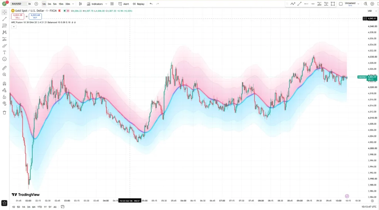The width and height of the screenshot is (379, 210).
Task: Click the trash remove objects icon
Action: coord(4,113)
